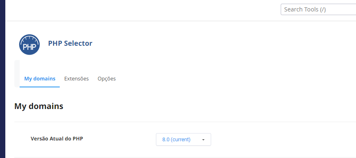Screen dimensions: 356x158
Task: Focus the Search Tools input field
Action: click(x=318, y=9)
